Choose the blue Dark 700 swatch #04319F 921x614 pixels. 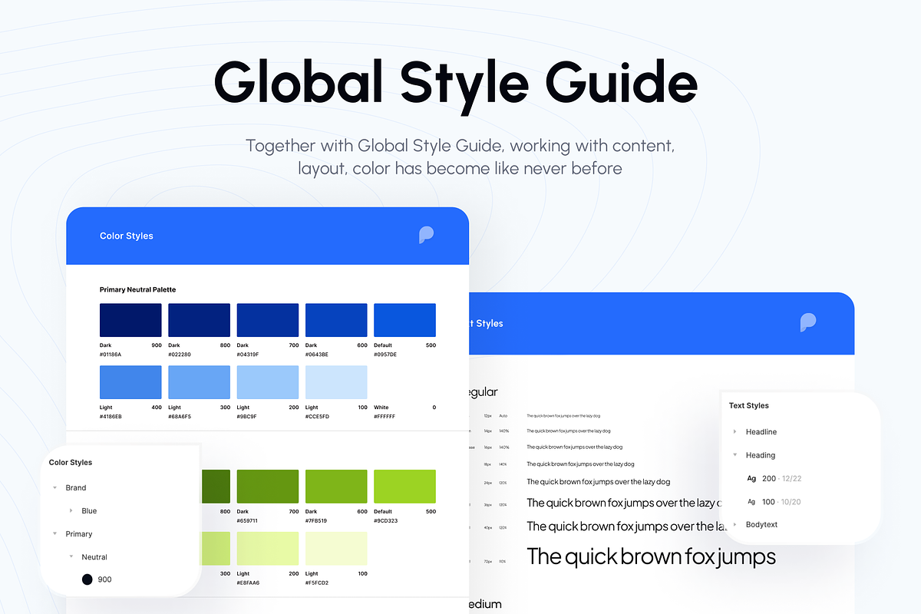pos(268,320)
